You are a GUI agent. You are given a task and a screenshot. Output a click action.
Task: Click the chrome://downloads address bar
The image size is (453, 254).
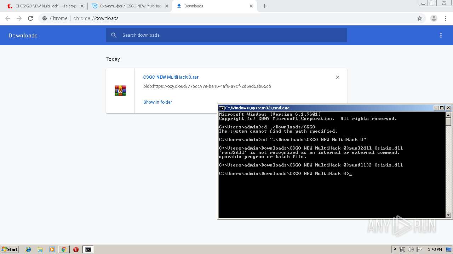pyautogui.click(x=226, y=18)
